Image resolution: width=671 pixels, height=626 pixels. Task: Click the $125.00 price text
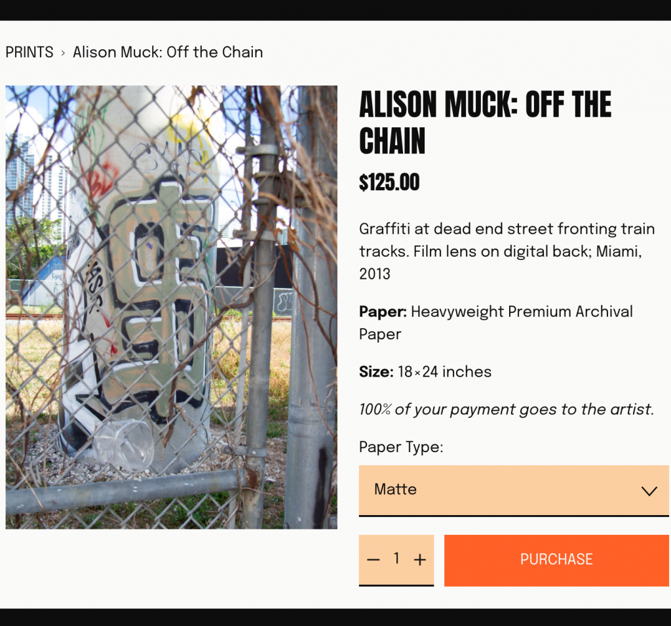click(x=389, y=182)
